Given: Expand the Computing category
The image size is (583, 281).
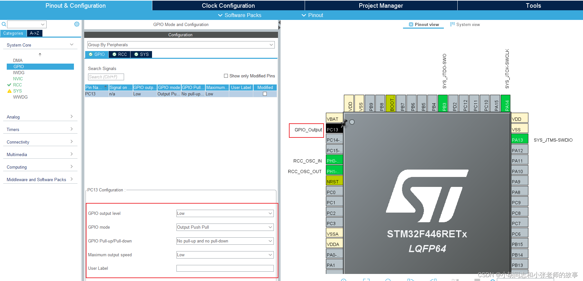Looking at the screenshot, I should 40,167.
